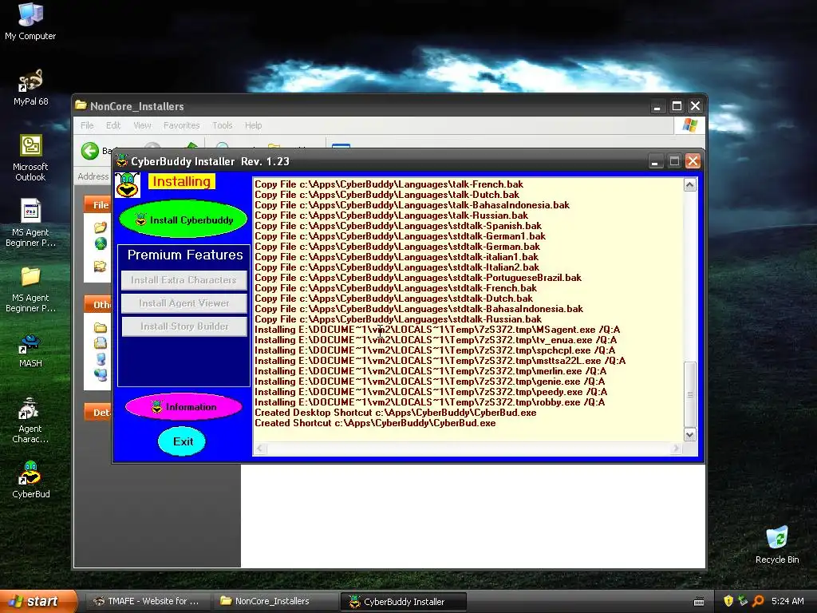Click Install Cyberbuddy green oval button

point(183,219)
